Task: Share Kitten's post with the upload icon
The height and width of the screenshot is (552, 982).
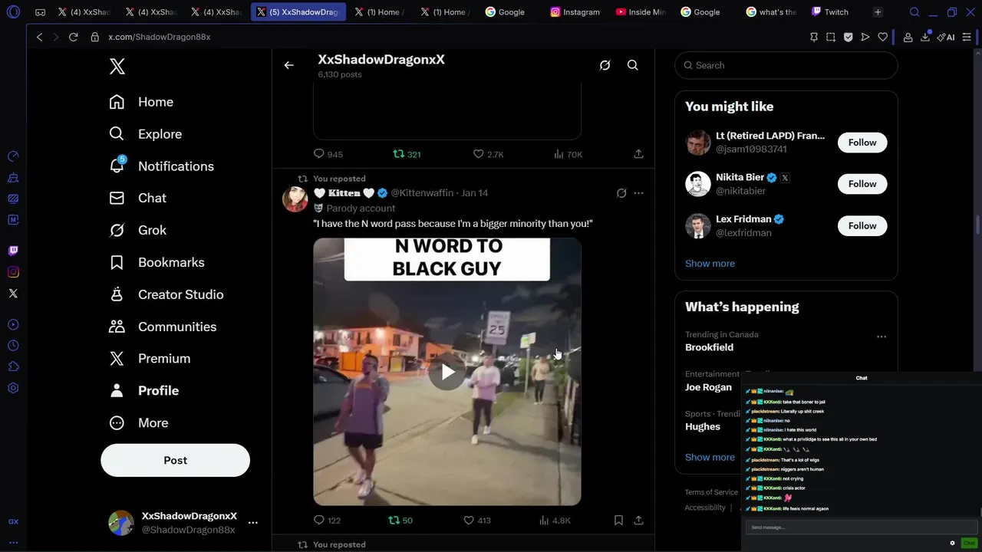Action: coord(638,521)
